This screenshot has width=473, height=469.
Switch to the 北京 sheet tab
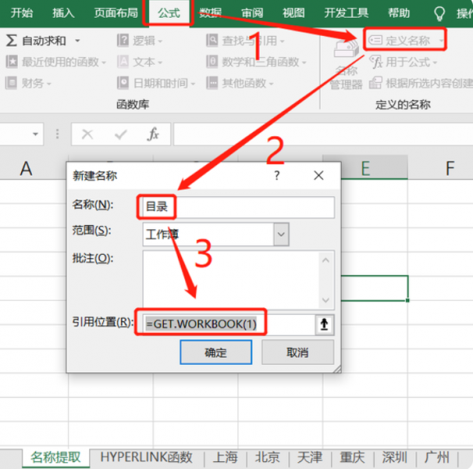pyautogui.click(x=268, y=457)
